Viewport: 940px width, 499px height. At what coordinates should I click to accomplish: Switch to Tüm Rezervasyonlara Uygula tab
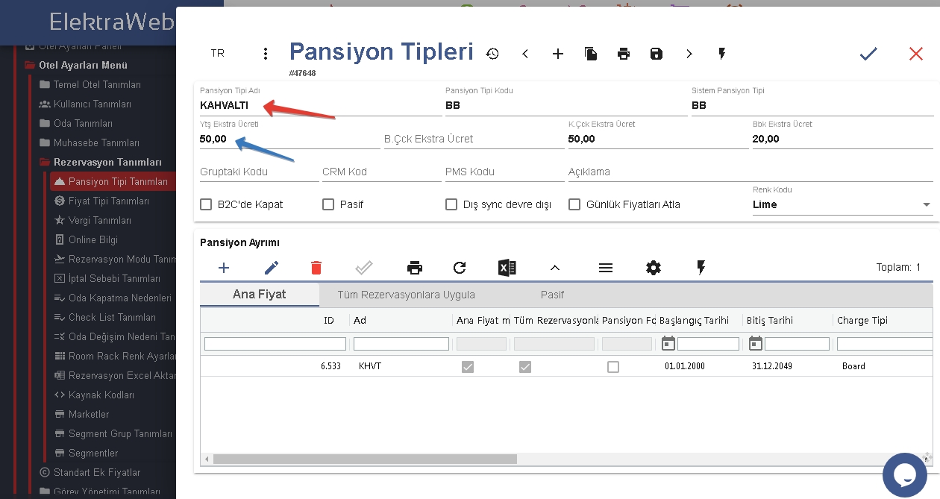point(406,295)
